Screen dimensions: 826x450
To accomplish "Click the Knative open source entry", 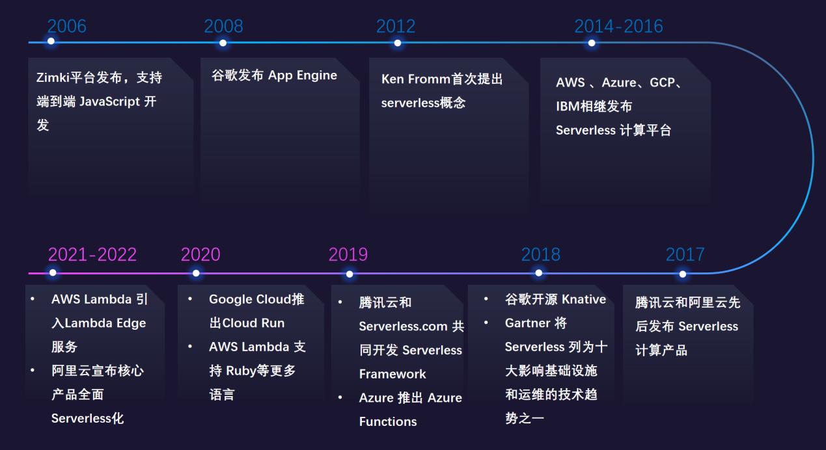I will coord(557,299).
